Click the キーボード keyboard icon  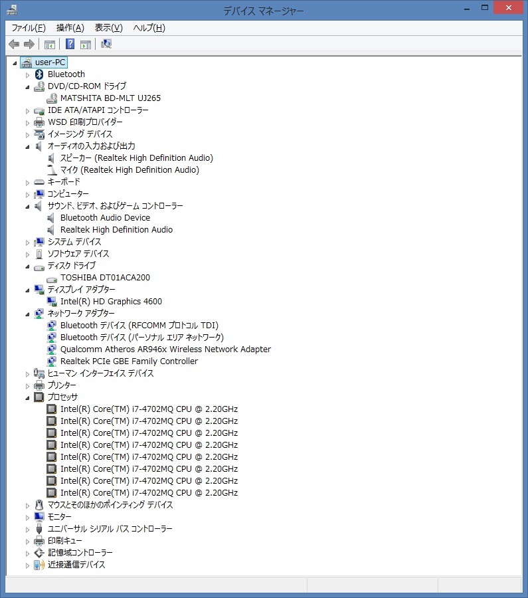[x=39, y=182]
